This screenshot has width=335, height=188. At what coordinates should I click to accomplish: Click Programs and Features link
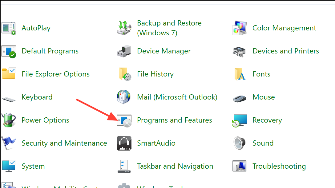[x=175, y=120]
